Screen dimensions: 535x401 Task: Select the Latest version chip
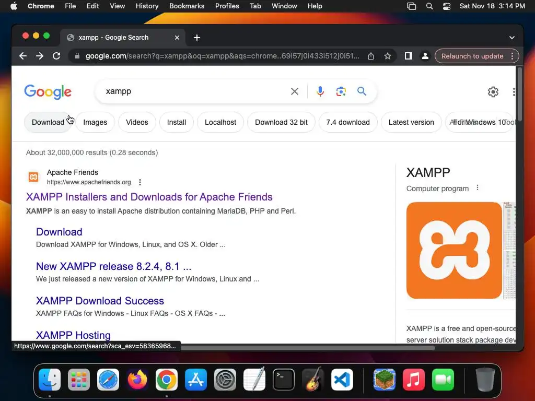click(x=411, y=122)
